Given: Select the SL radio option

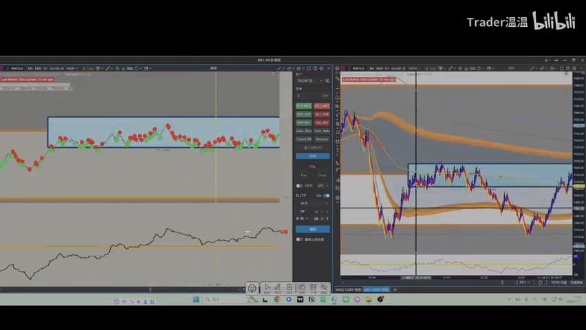Looking at the screenshot, I should (x=298, y=219).
